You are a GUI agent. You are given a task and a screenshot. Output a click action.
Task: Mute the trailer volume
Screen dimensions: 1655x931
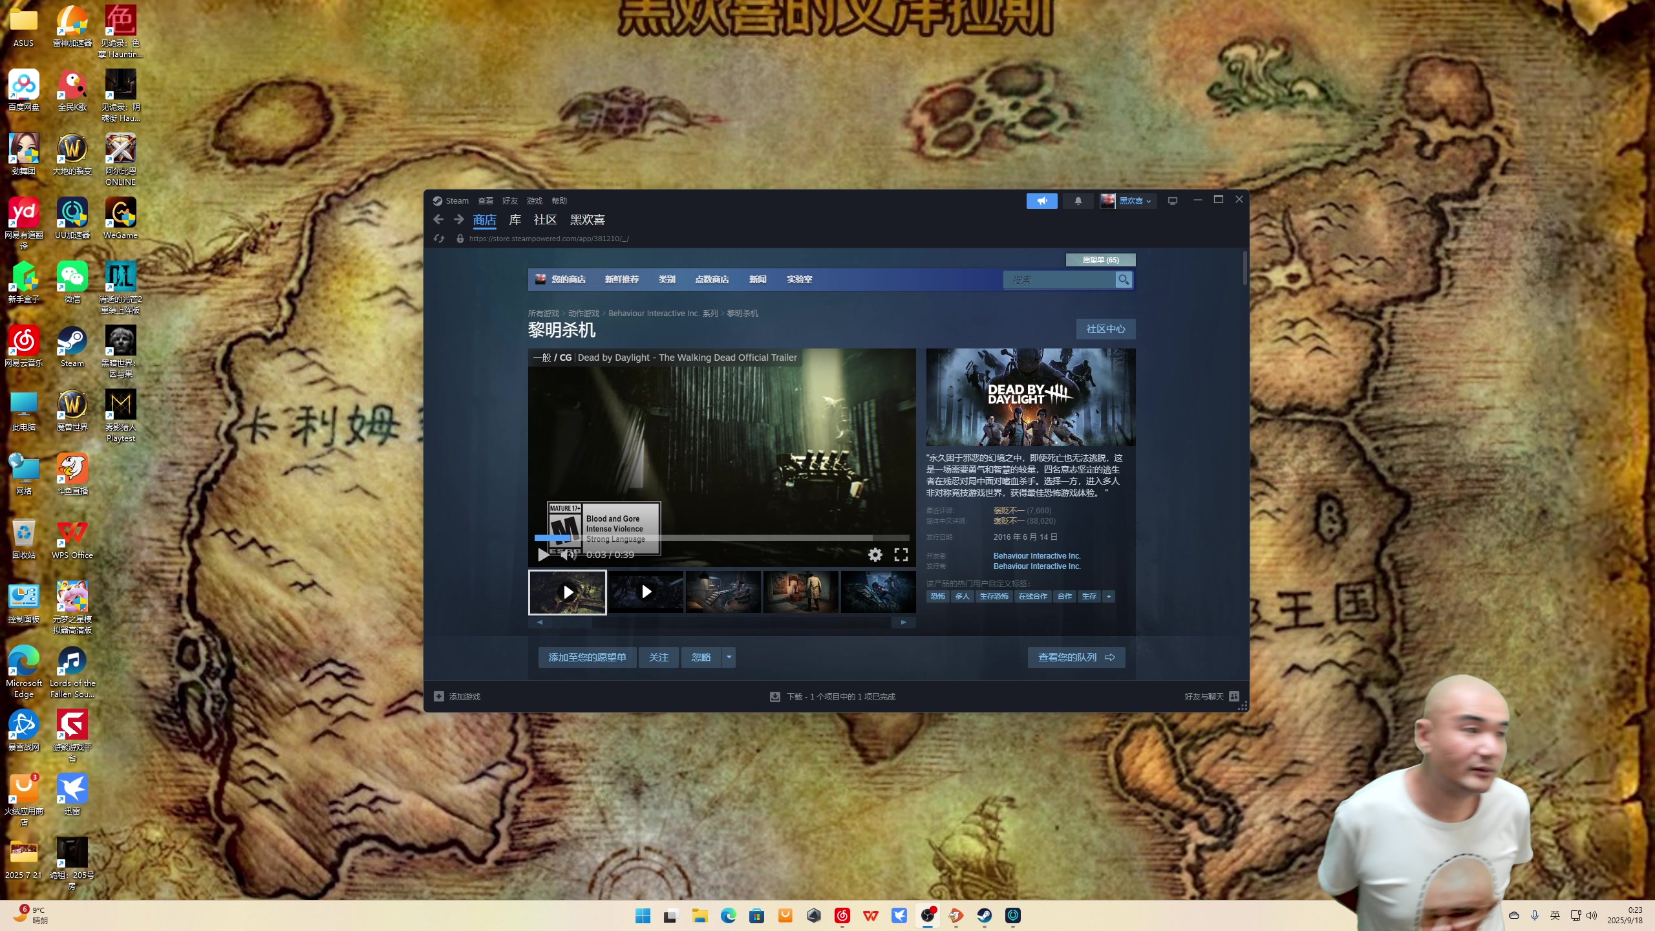(568, 555)
